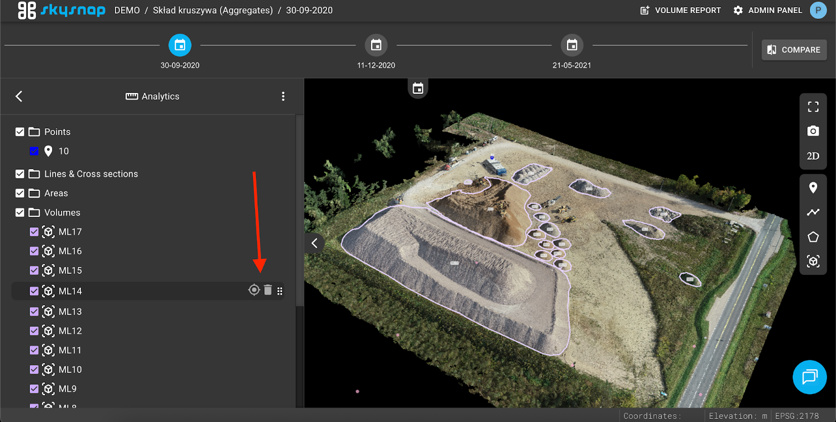836x422 pixels.
Task: Expand the Lines & Cross sections folder
Action: [91, 174]
